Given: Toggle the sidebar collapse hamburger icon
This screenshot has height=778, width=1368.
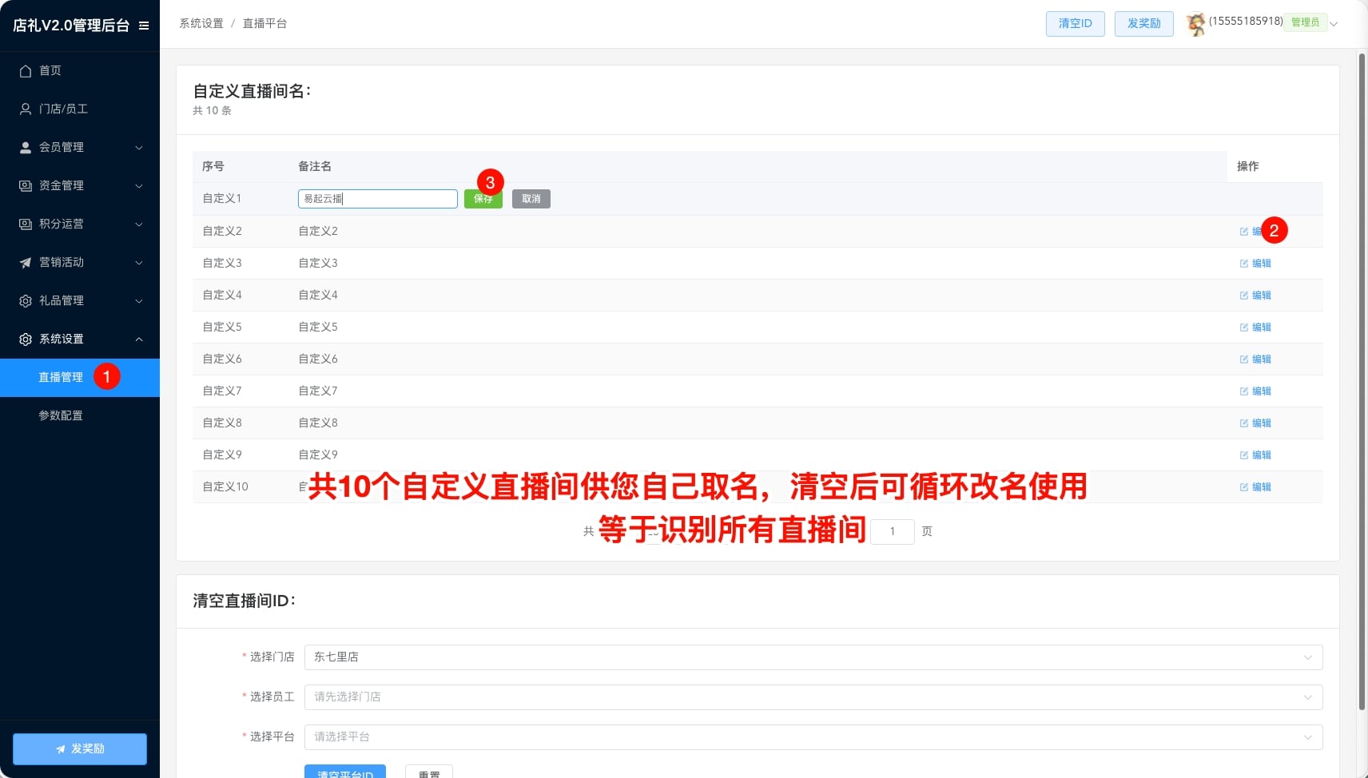Looking at the screenshot, I should (144, 26).
